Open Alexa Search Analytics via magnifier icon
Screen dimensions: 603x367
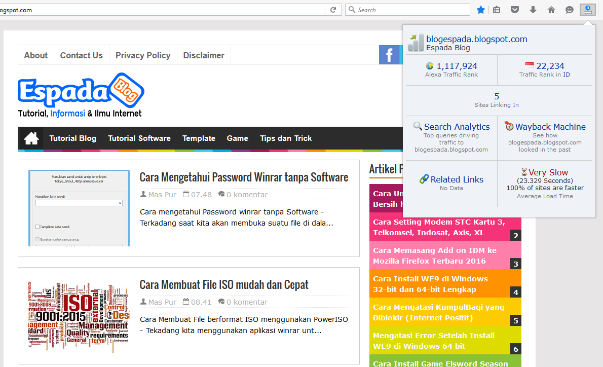pos(418,126)
